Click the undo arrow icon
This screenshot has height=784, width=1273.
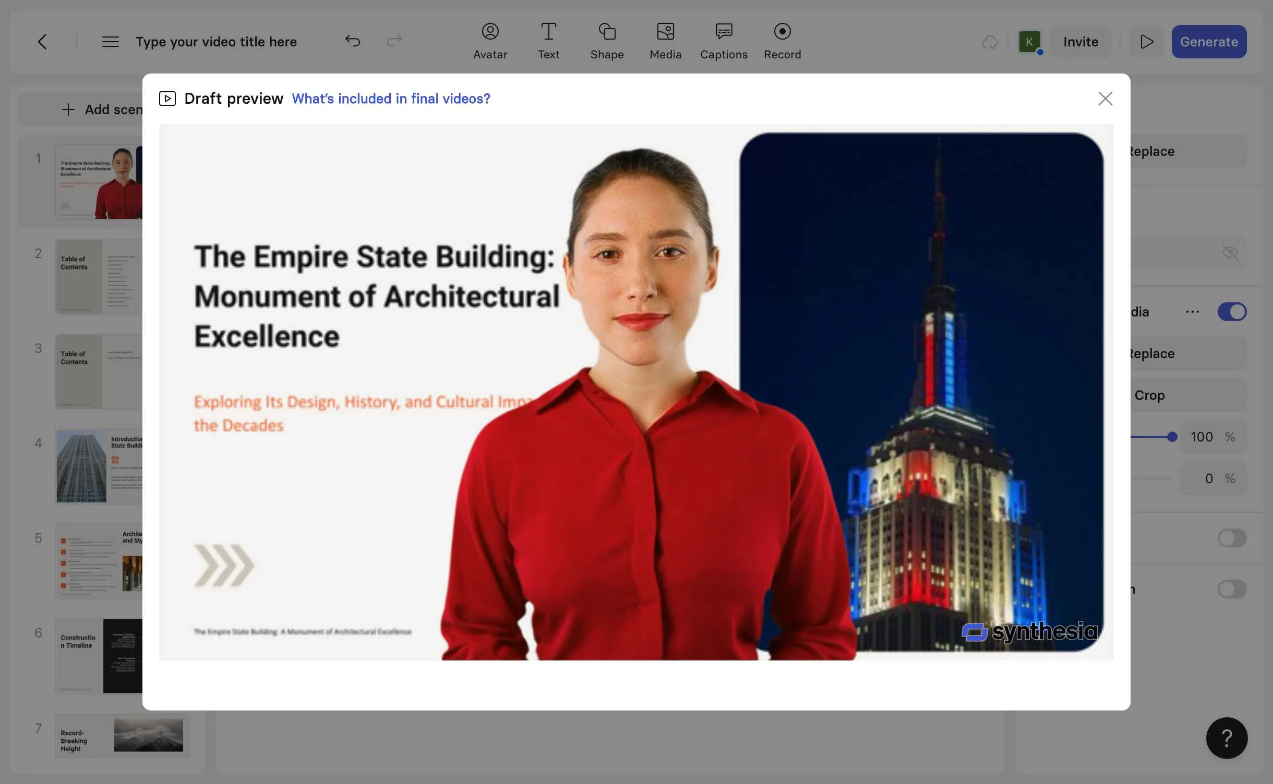click(353, 41)
